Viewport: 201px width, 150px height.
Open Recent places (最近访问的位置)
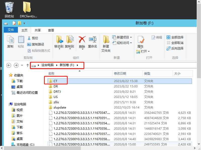click(x=25, y=92)
